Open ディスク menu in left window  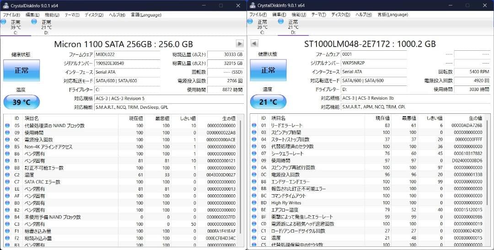point(94,15)
